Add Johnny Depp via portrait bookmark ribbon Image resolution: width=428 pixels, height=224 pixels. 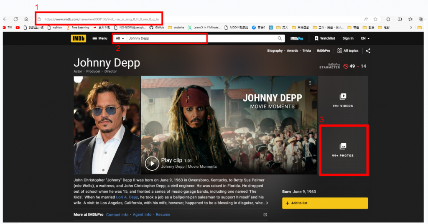tap(78, 79)
